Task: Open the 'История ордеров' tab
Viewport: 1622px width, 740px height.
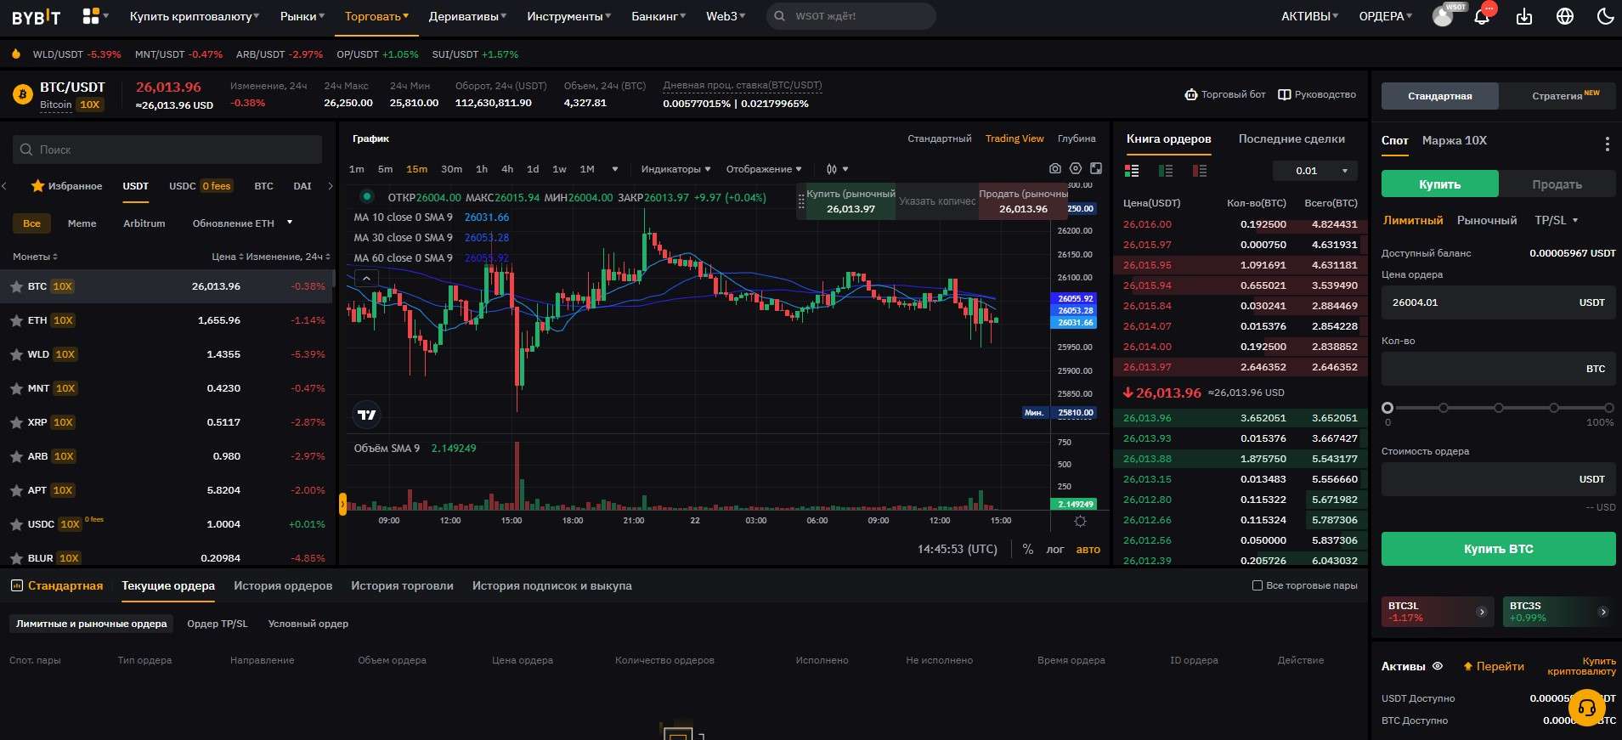Action: click(283, 585)
